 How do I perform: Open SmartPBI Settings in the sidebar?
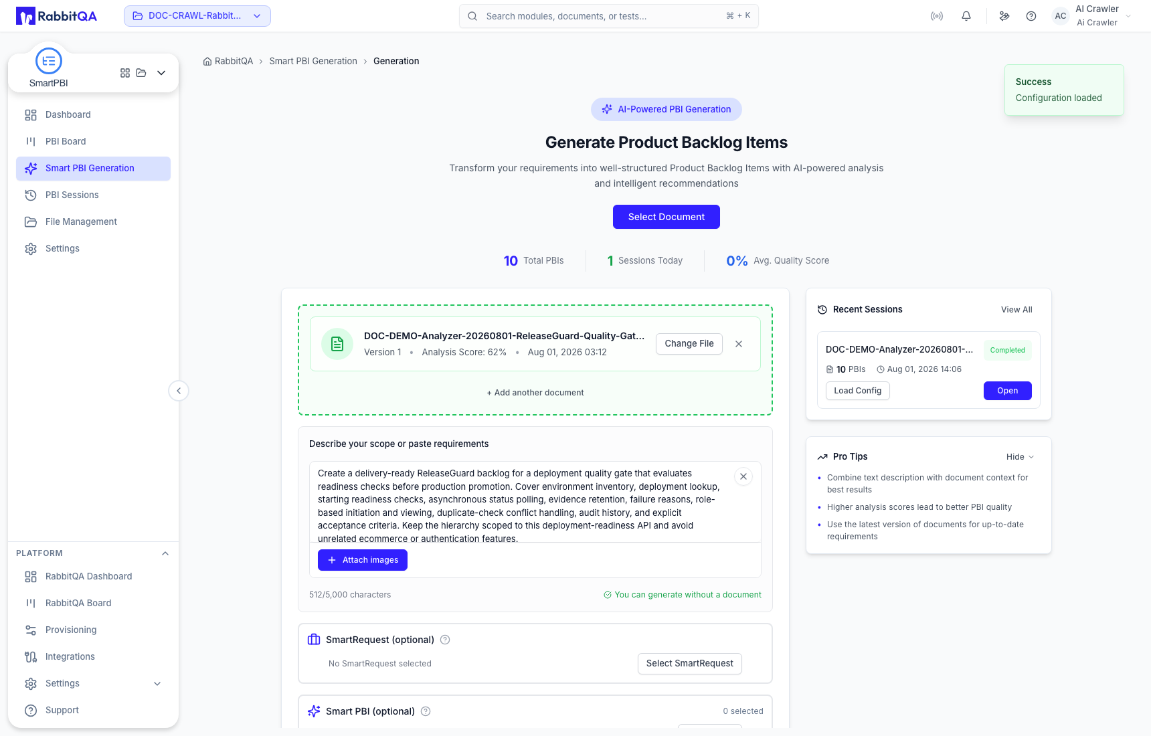tap(93, 249)
